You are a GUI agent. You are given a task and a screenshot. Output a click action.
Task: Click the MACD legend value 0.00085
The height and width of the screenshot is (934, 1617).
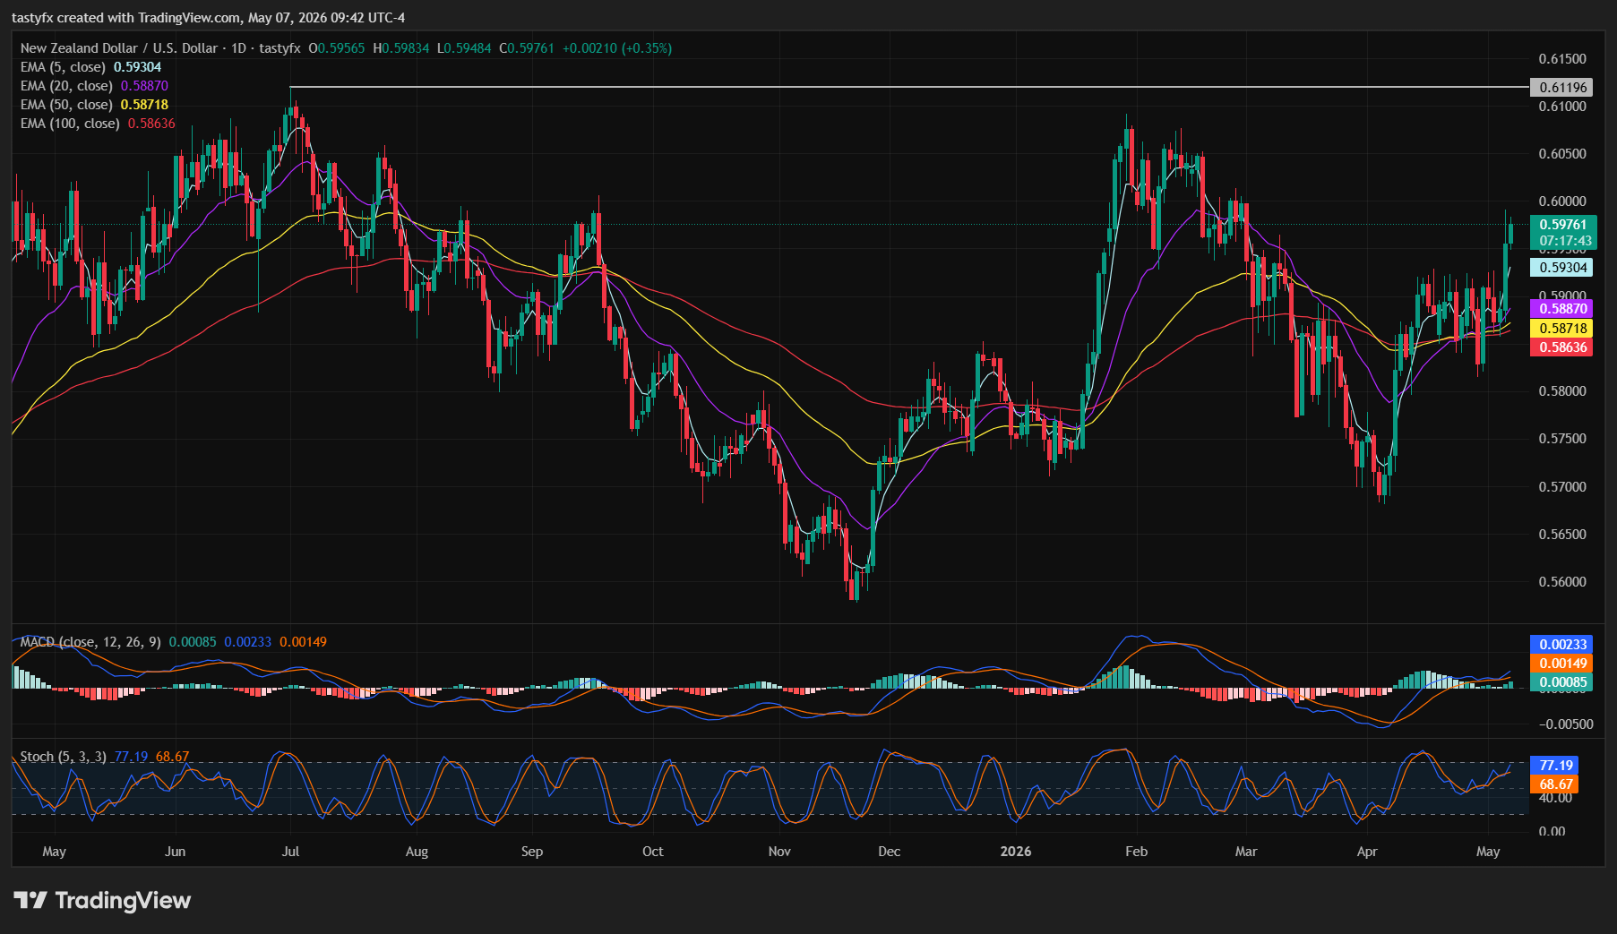pyautogui.click(x=193, y=642)
